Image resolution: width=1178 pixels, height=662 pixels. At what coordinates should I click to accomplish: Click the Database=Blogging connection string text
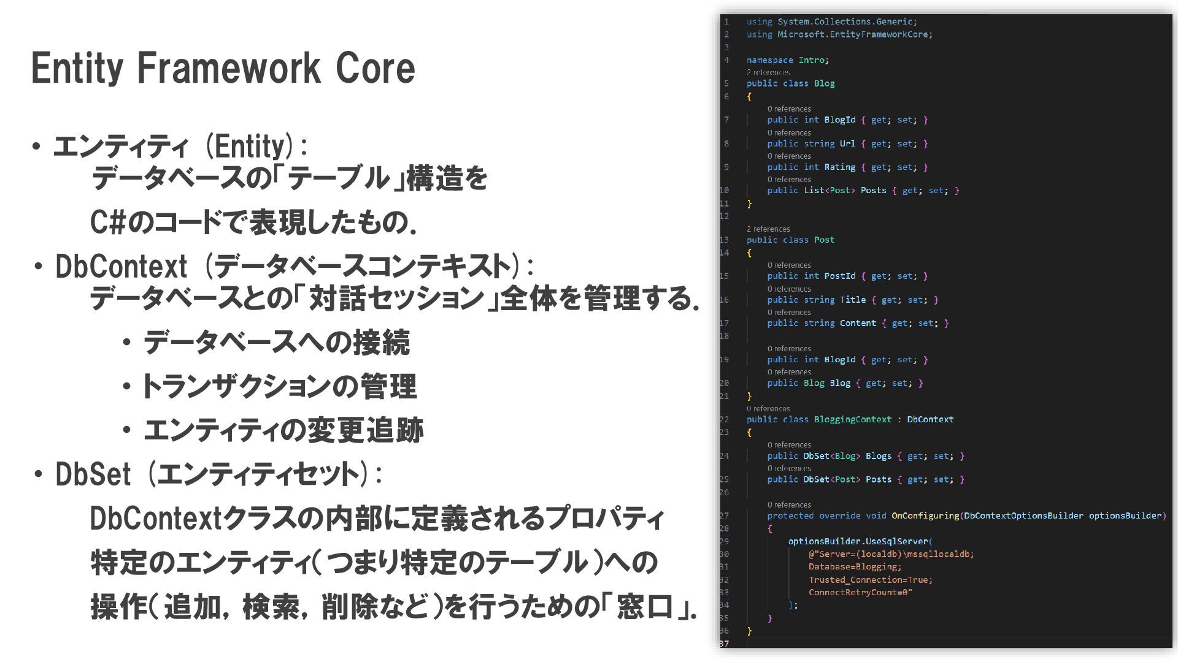tap(854, 567)
